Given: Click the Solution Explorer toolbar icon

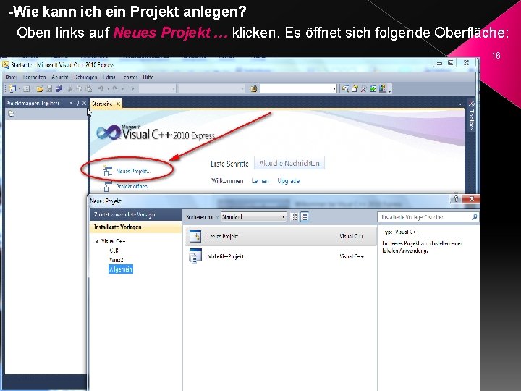Looking at the screenshot, I should 345,88.
